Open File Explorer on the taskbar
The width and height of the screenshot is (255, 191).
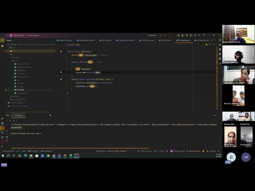31,156
